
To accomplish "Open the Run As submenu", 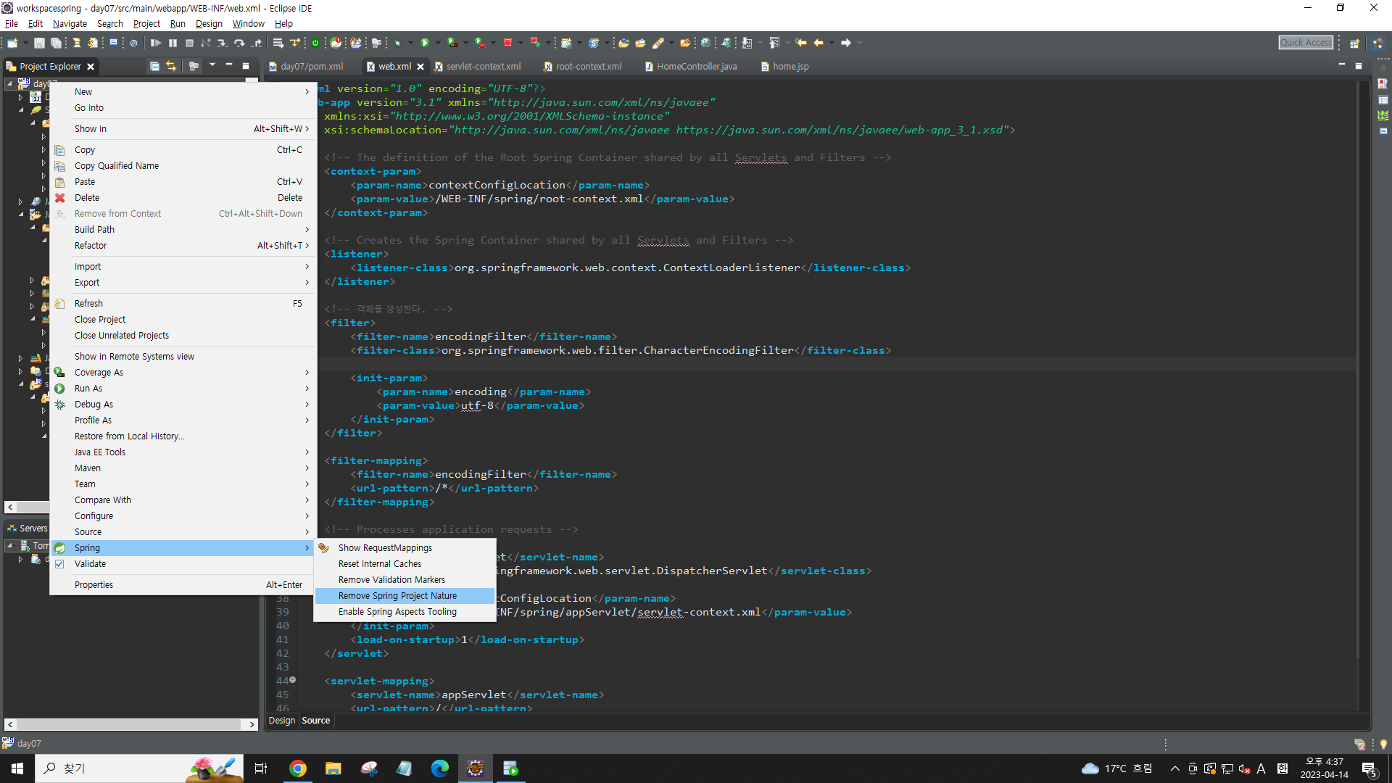I will point(183,389).
